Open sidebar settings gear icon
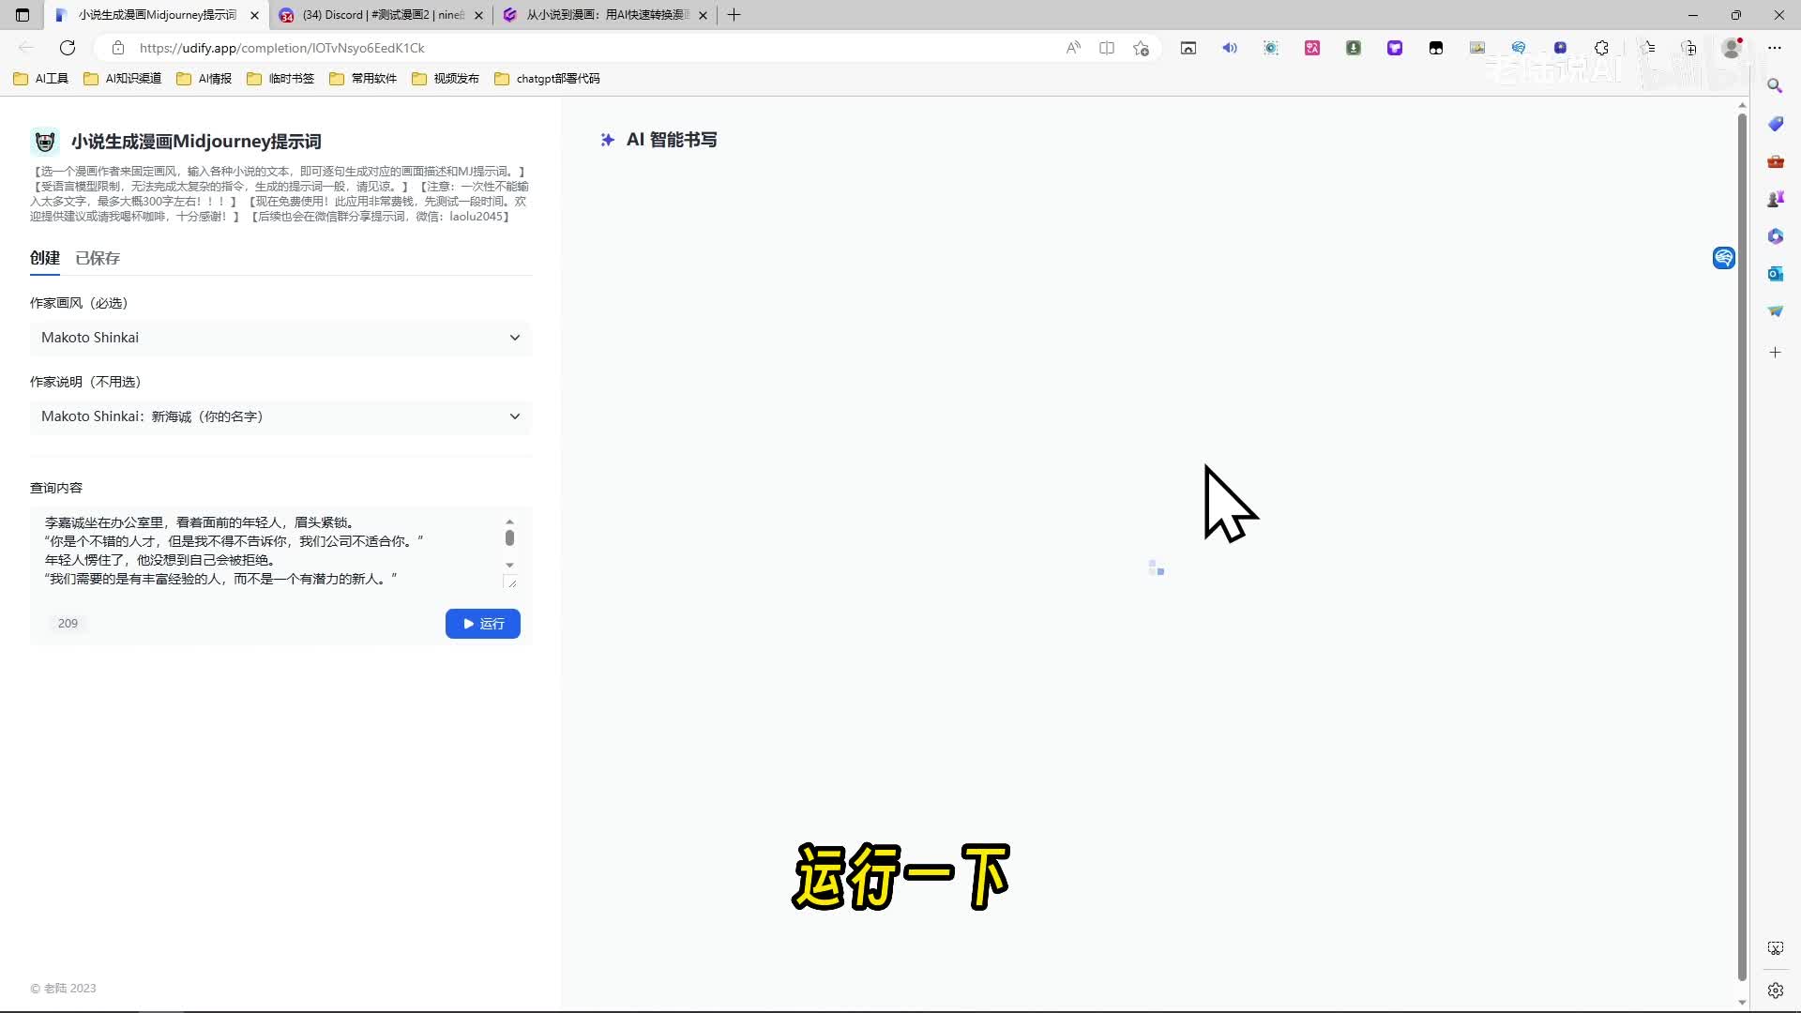 1775,990
